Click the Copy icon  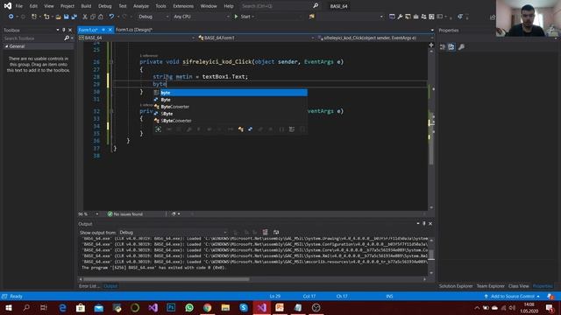click(93, 17)
